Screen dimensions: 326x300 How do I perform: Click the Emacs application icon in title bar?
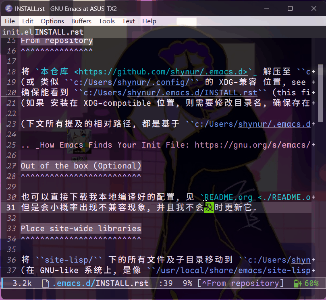coord(8,8)
